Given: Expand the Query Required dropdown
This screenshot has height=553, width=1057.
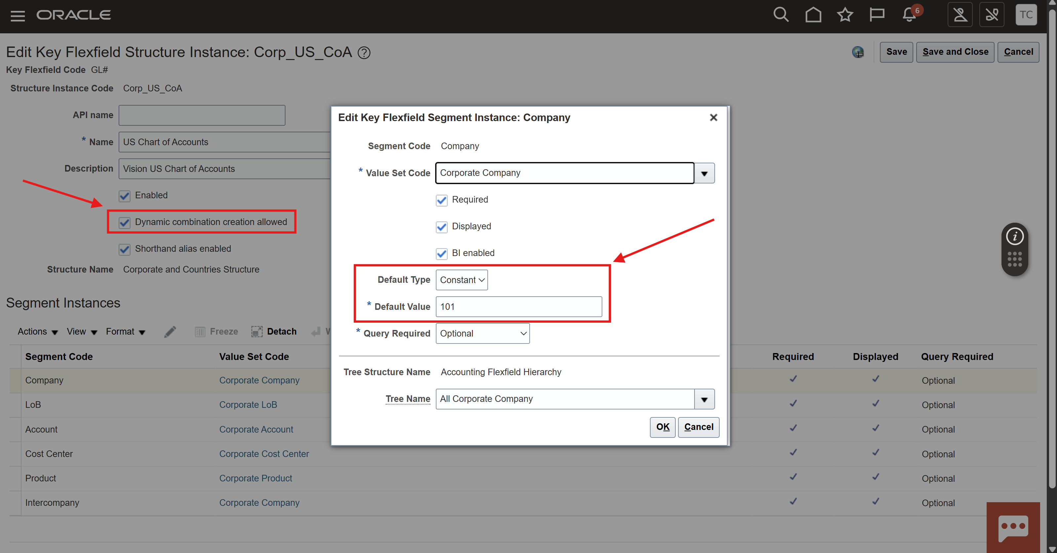Looking at the screenshot, I should pos(482,334).
